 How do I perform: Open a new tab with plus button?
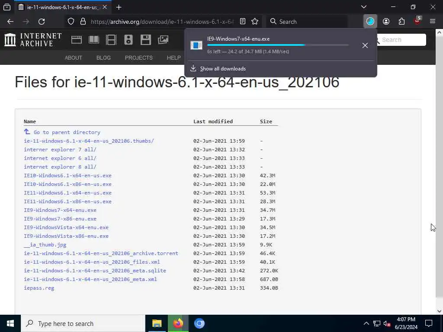119,7
